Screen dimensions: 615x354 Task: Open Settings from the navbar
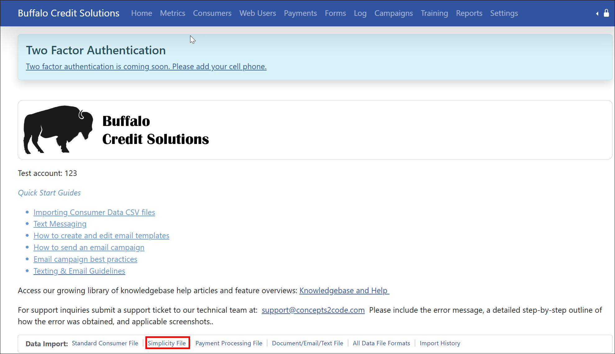point(504,13)
